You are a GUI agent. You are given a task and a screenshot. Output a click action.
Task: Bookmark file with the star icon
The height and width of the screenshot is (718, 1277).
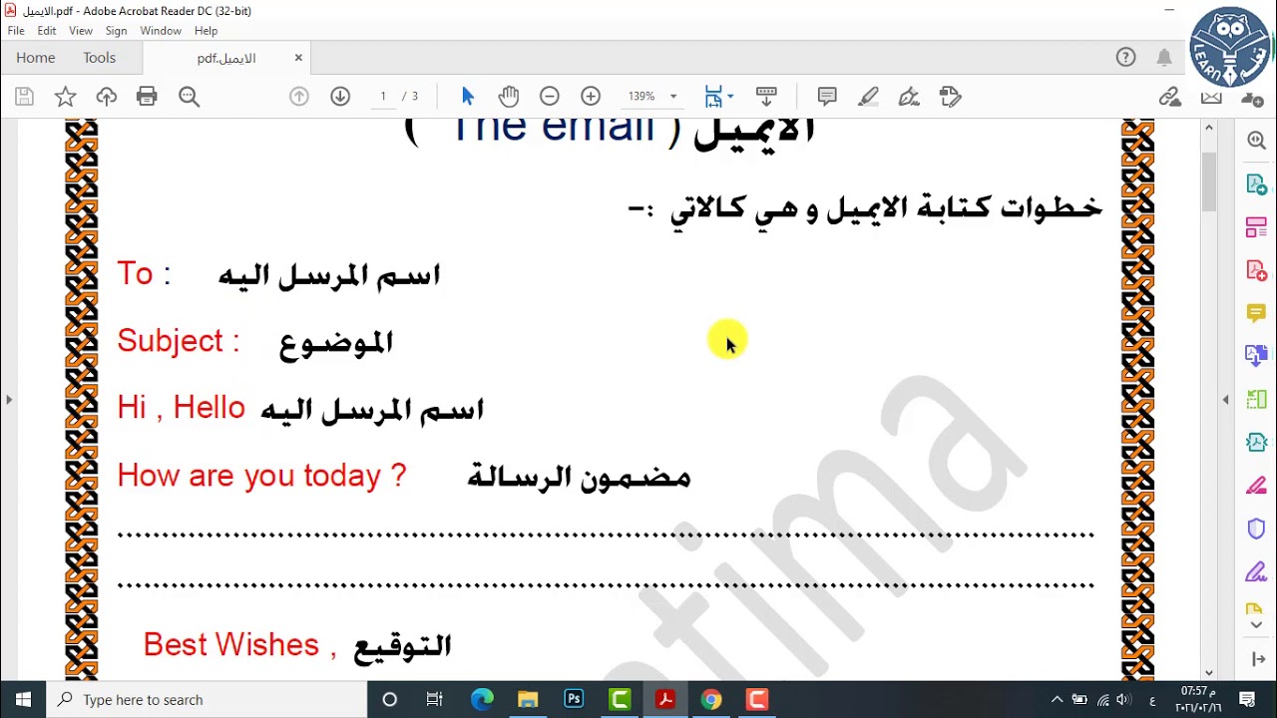click(x=65, y=97)
